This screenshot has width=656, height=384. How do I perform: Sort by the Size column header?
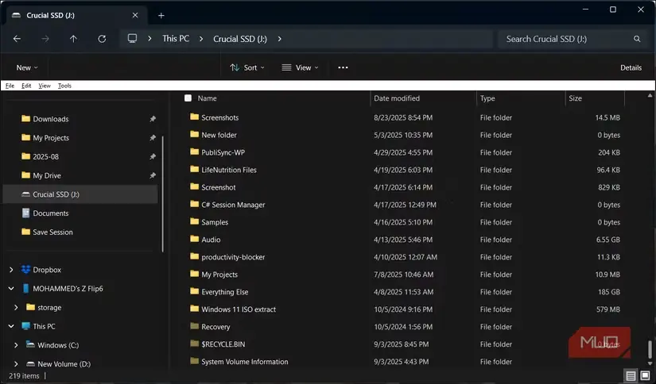coord(575,98)
